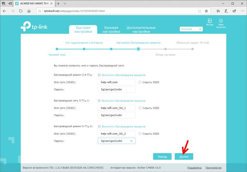
Task: Click the browser forward arrow
Action: pos(13,11)
